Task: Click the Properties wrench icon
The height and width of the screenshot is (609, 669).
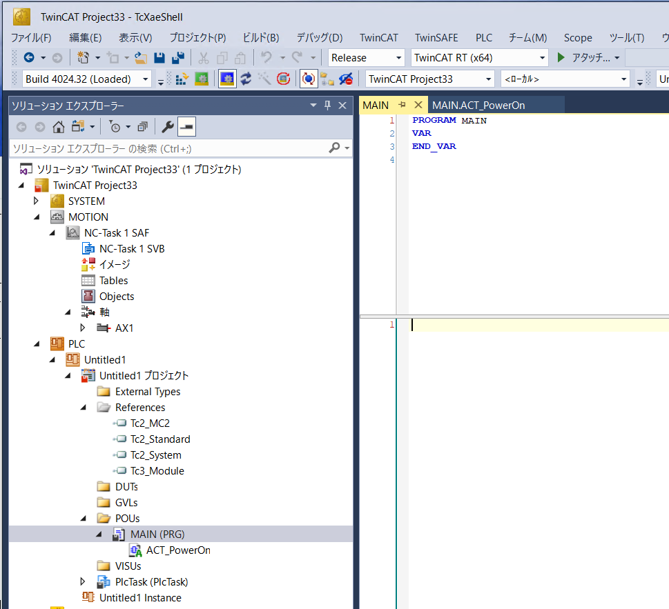Action: click(x=167, y=127)
